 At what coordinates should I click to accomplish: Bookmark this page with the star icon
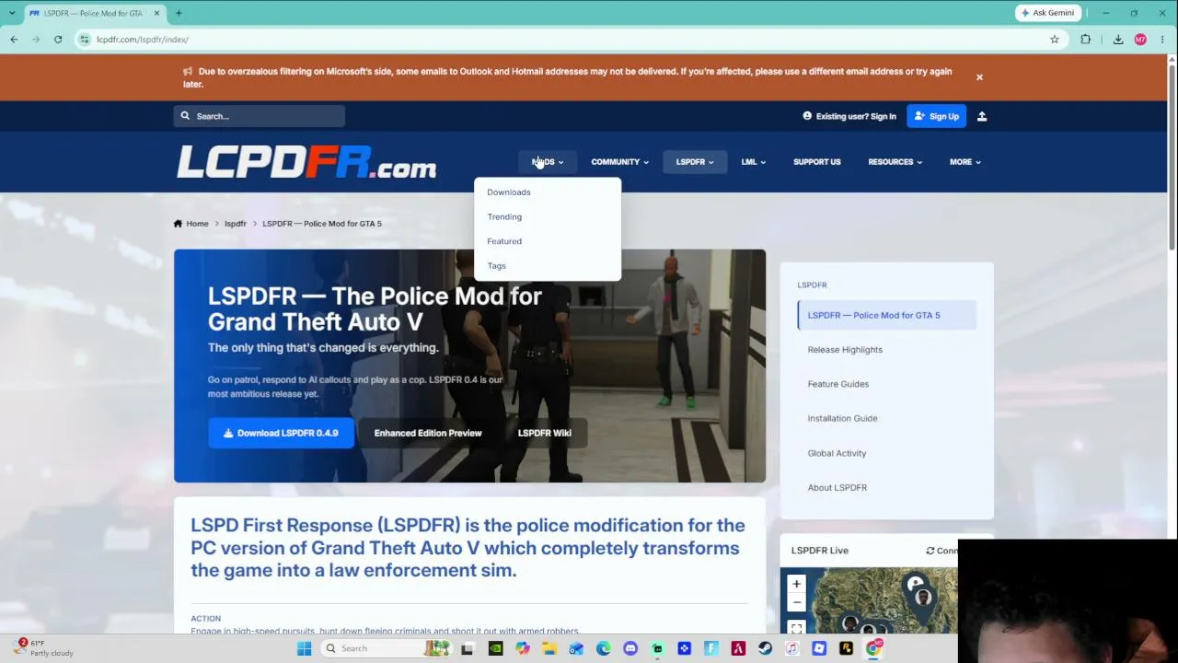click(x=1055, y=40)
